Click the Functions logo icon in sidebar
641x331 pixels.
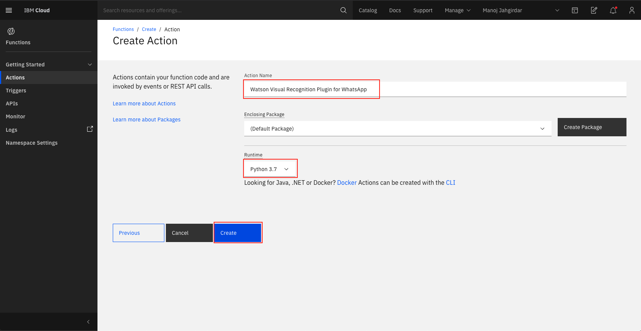11,31
